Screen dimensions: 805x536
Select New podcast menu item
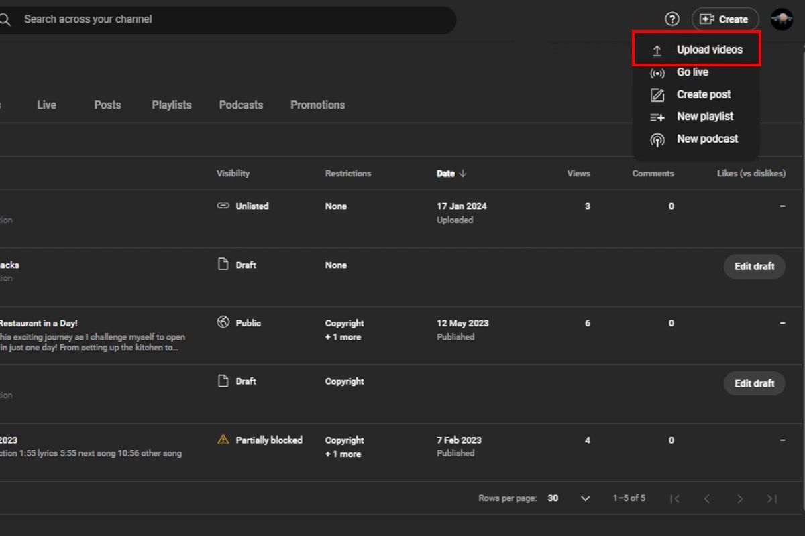[696, 139]
